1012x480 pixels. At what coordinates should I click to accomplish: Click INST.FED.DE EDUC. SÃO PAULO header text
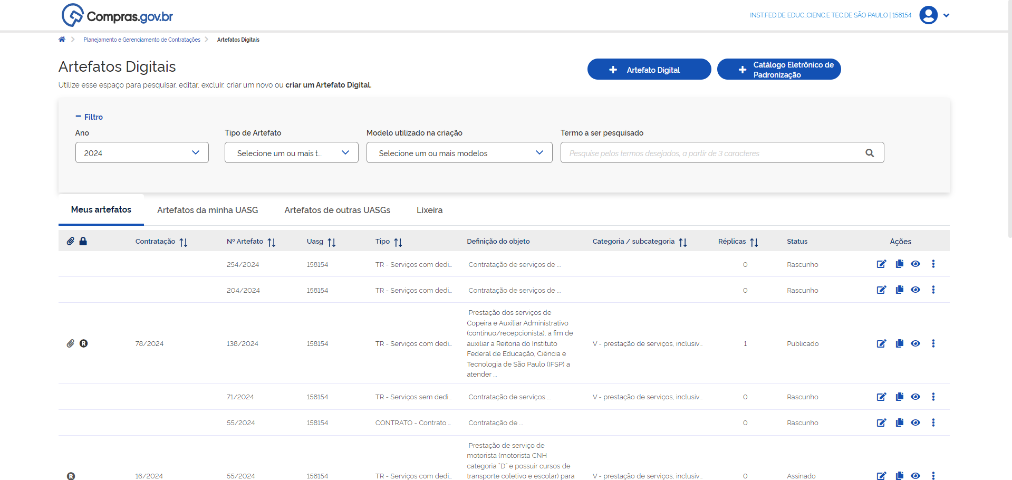click(831, 15)
